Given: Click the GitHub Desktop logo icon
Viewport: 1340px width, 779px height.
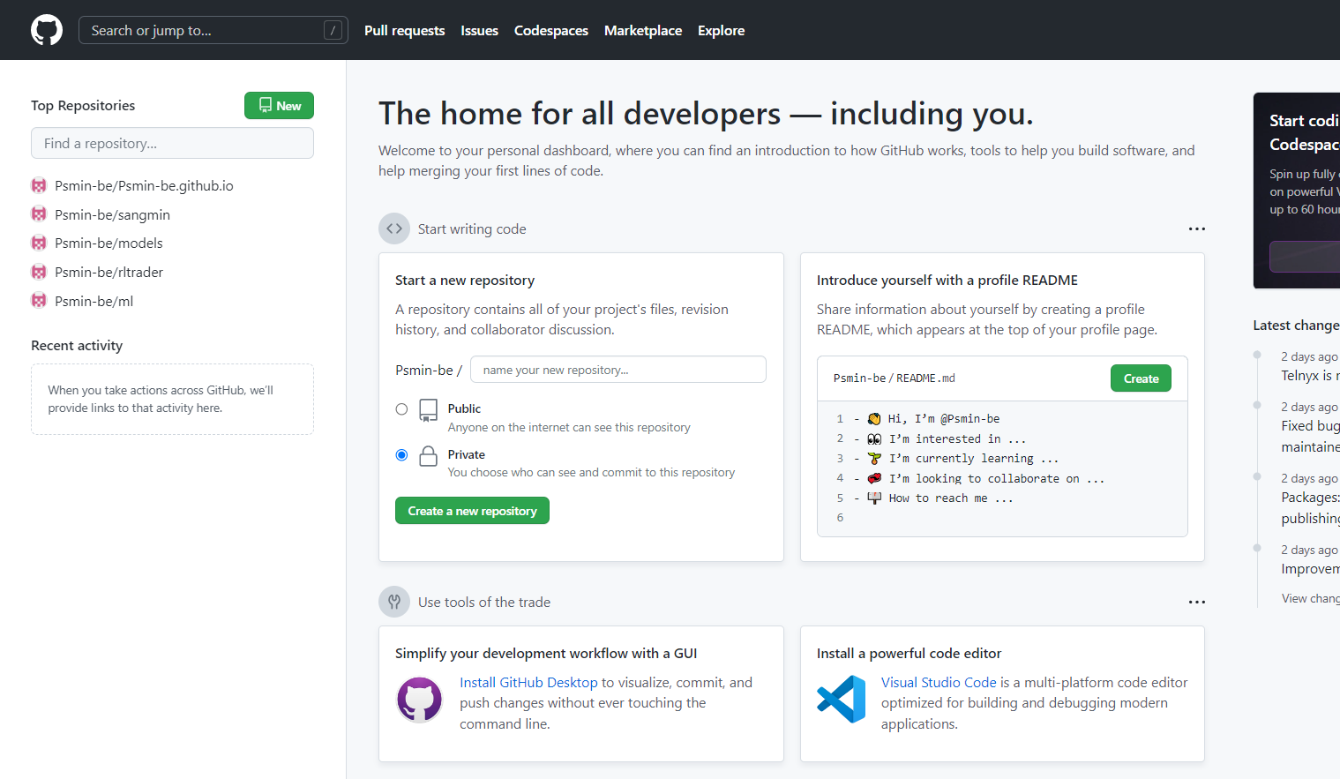Looking at the screenshot, I should [419, 700].
